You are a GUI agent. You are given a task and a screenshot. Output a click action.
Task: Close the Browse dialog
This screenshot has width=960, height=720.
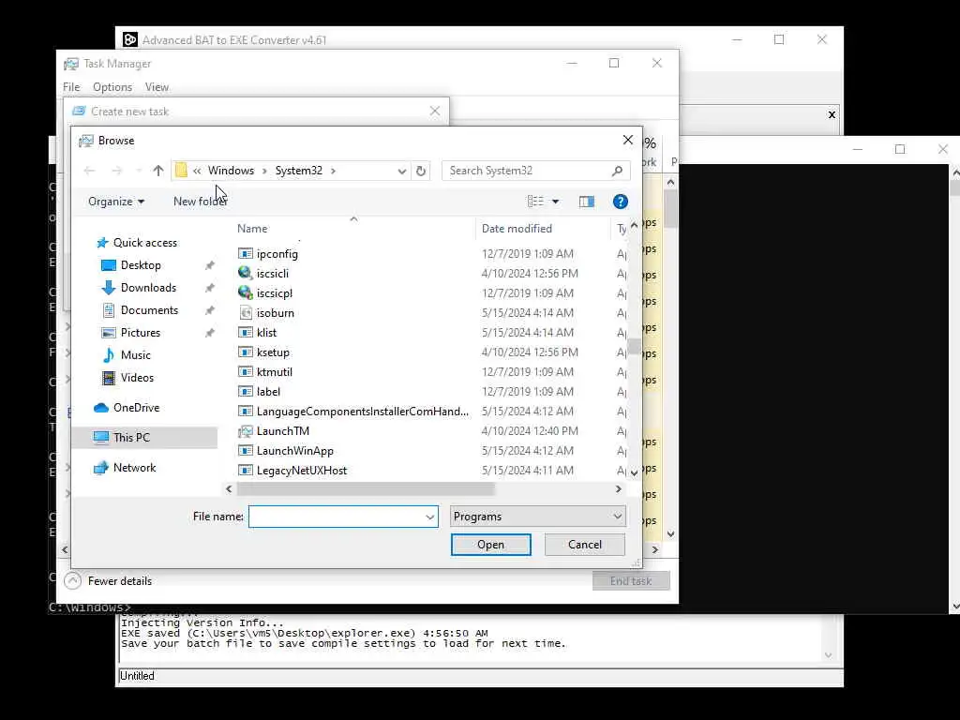click(627, 141)
